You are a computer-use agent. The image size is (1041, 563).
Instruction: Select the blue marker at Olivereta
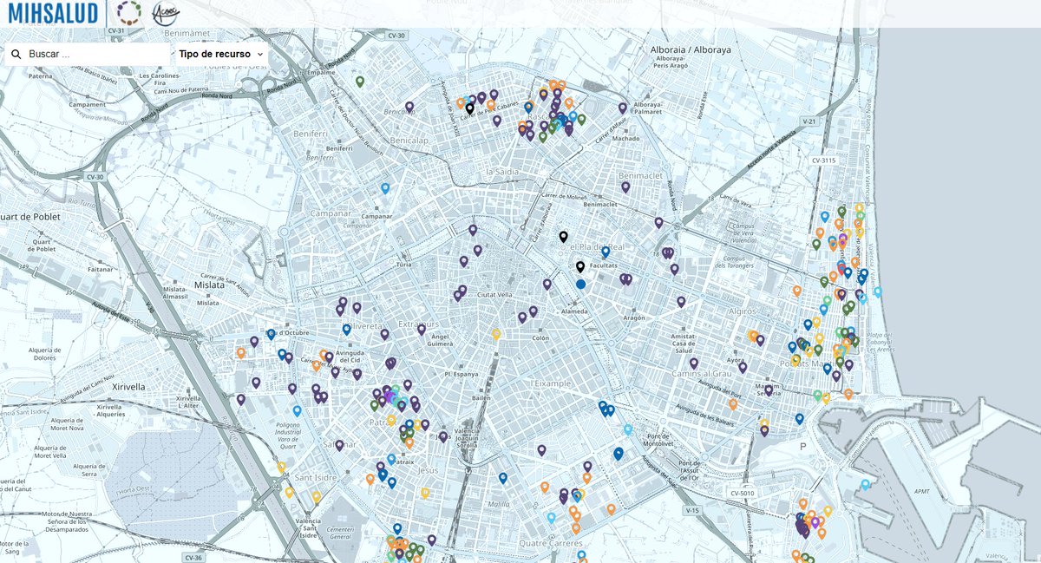click(346, 329)
